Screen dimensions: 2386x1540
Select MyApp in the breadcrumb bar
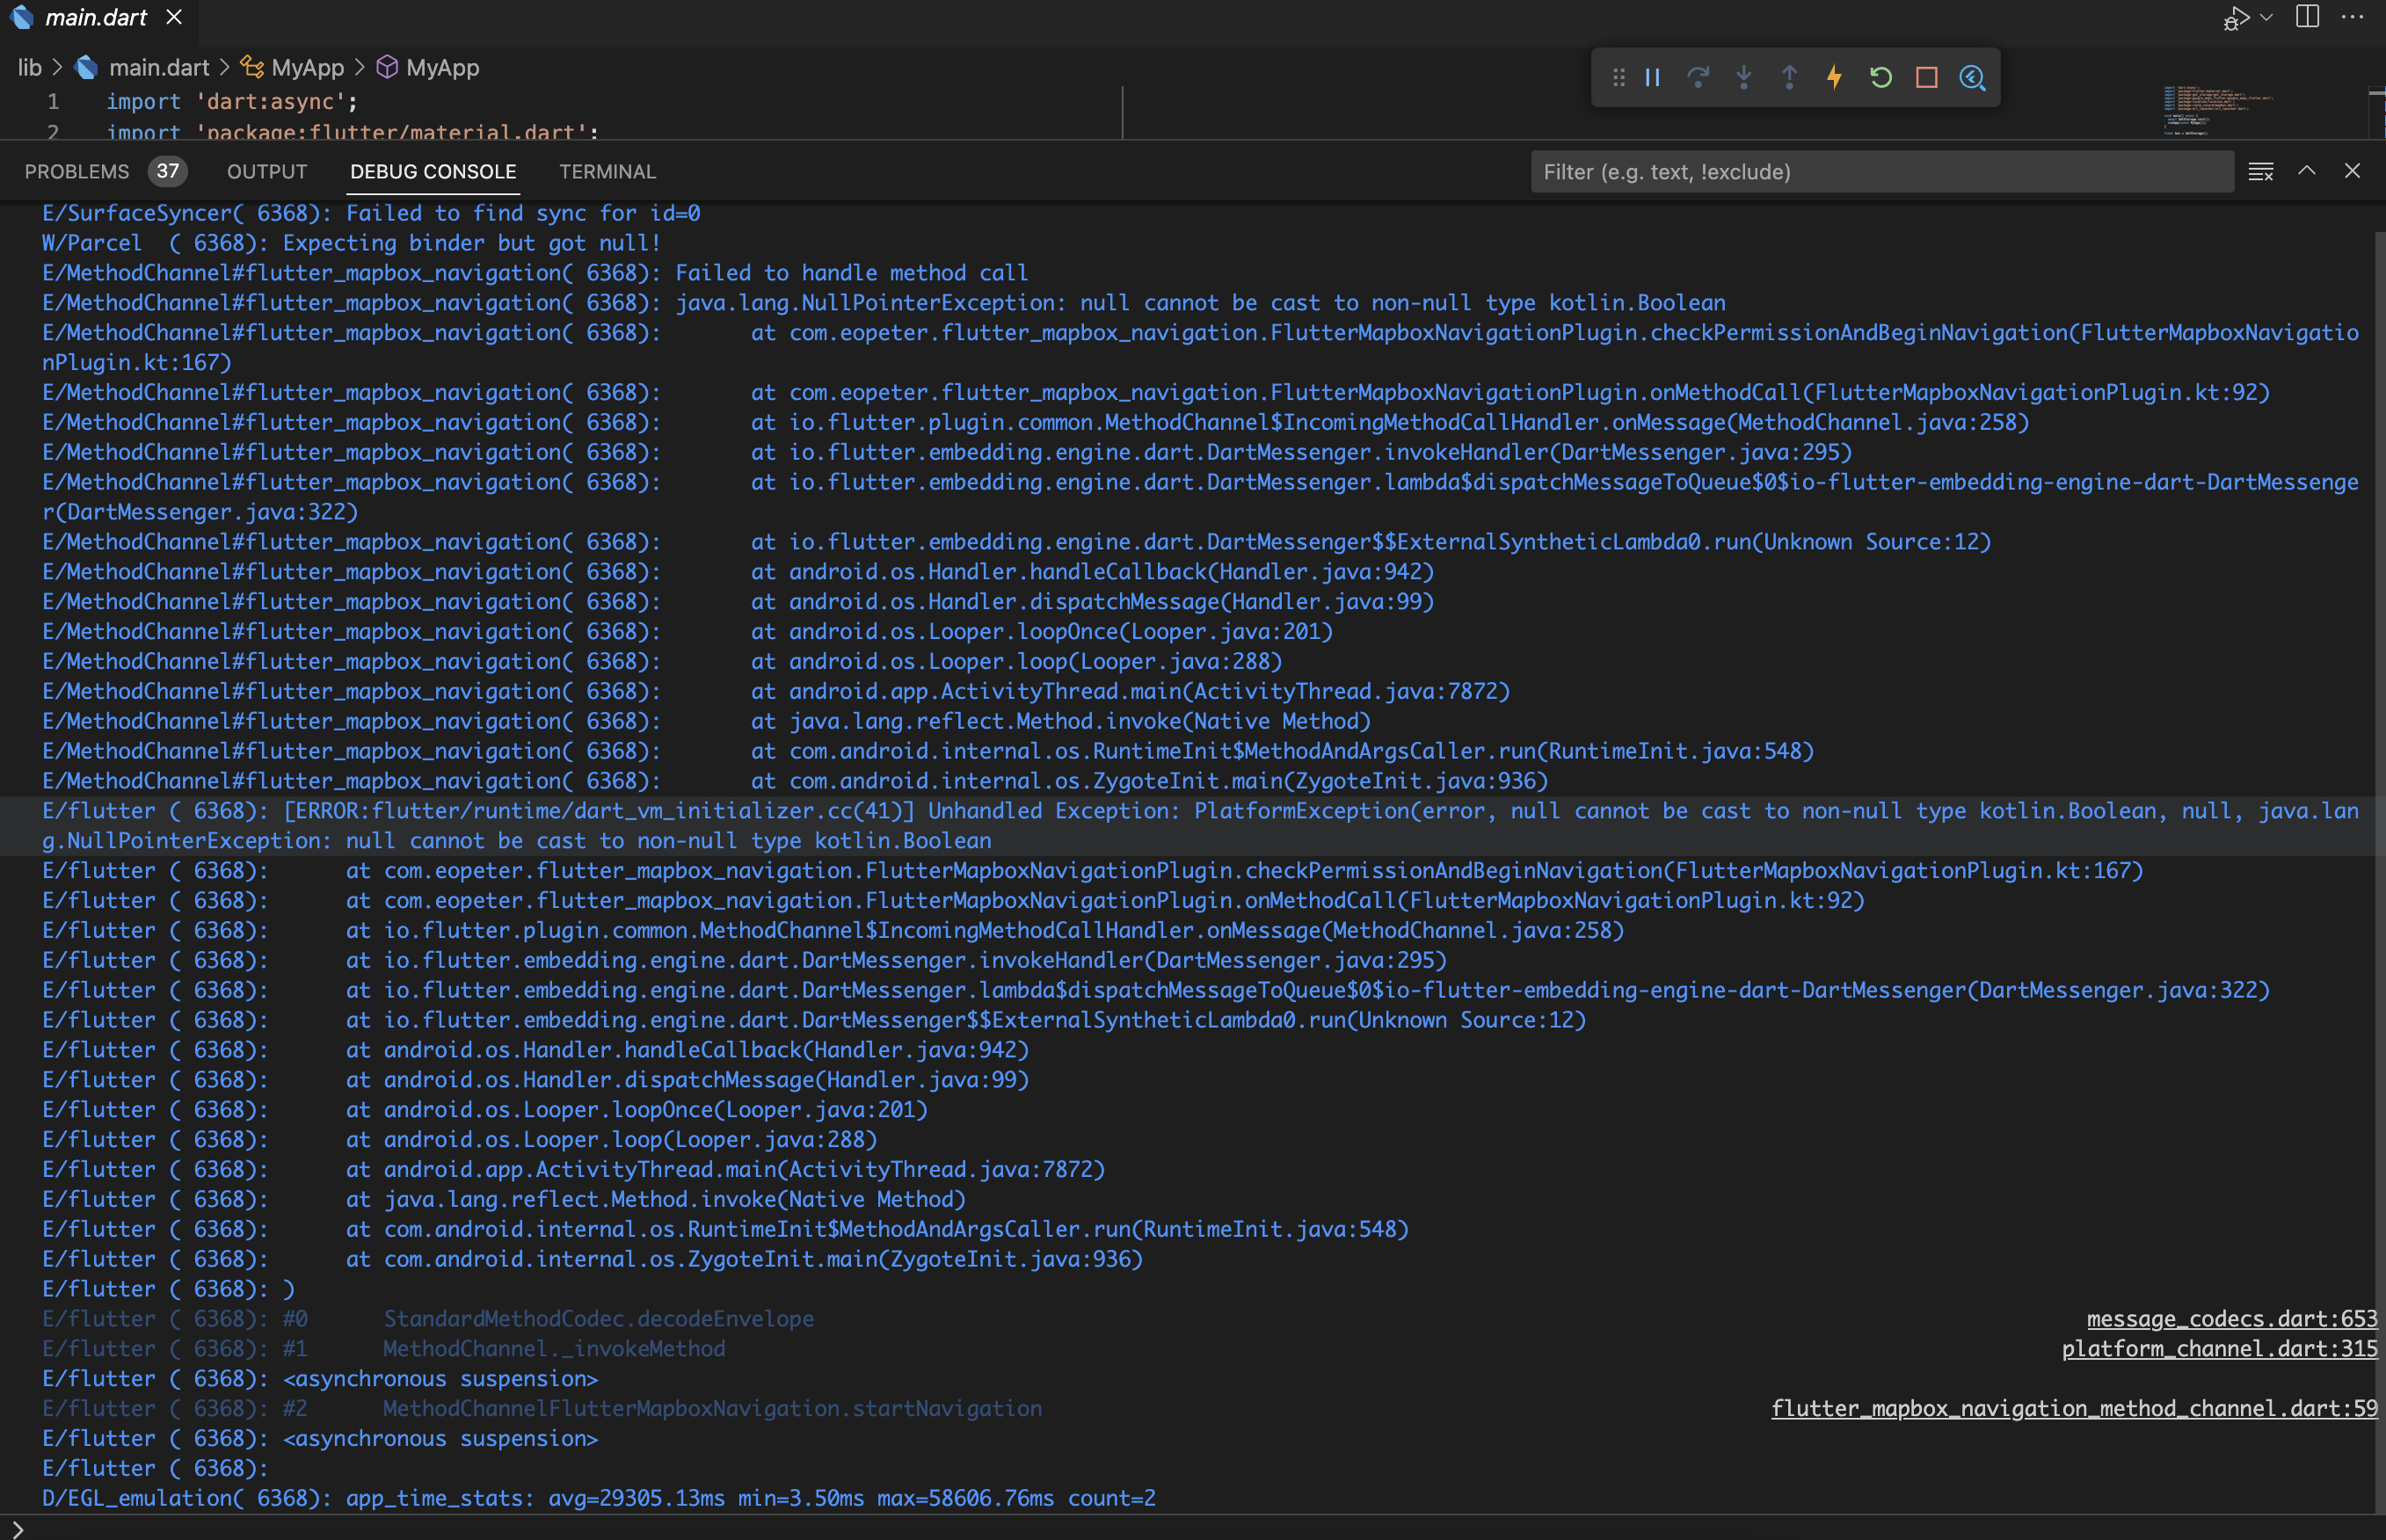click(x=307, y=67)
